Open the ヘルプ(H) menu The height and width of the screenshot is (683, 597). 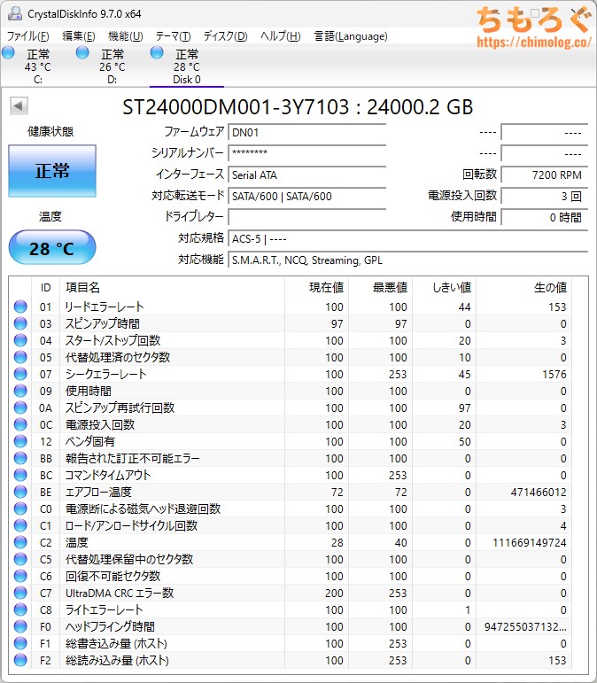[281, 36]
